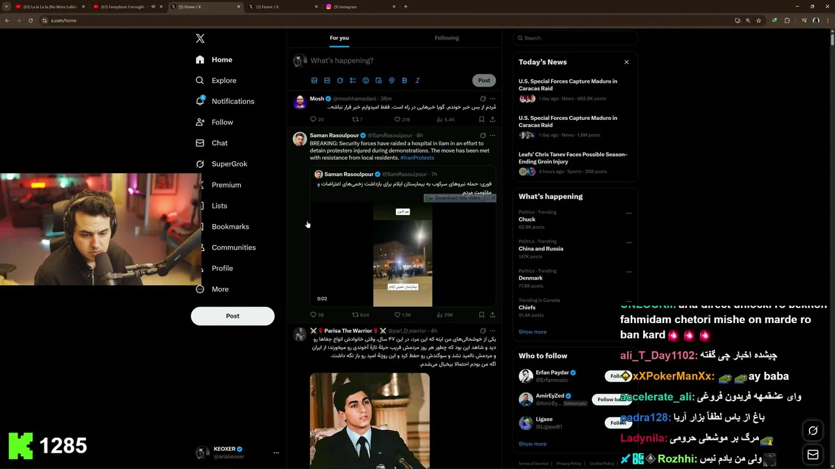Open more options for Denmark trend
The height and width of the screenshot is (469, 835).
(x=629, y=272)
